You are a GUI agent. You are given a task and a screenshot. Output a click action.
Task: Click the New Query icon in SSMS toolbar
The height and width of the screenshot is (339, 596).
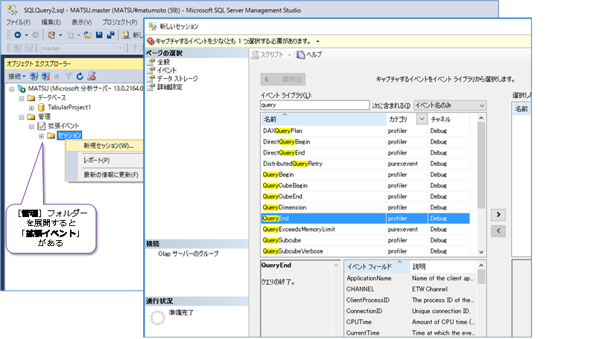126,35
